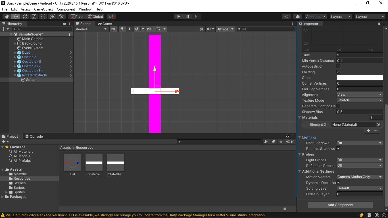This screenshot has height=218, width=388.
Task: Toggle Receive Shadows checkbox
Action: click(338, 148)
